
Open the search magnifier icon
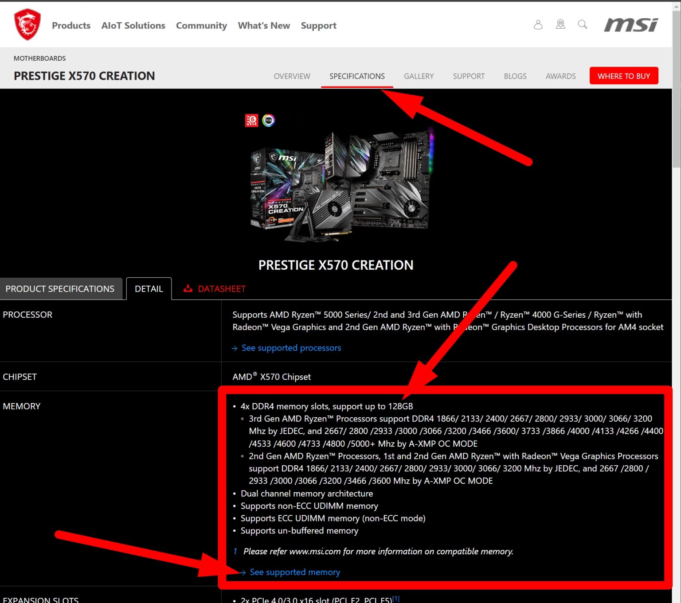point(583,25)
